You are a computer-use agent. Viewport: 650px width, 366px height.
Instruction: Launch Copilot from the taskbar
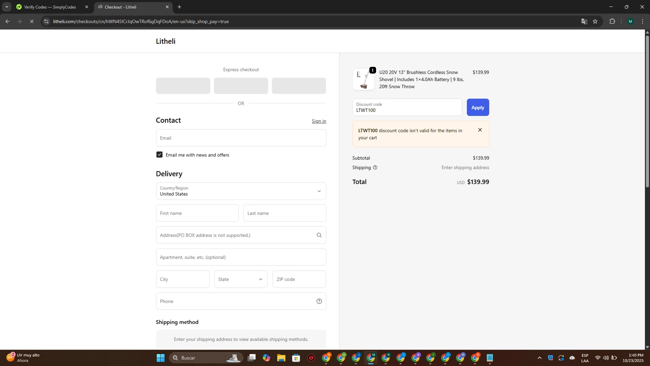[x=266, y=358]
